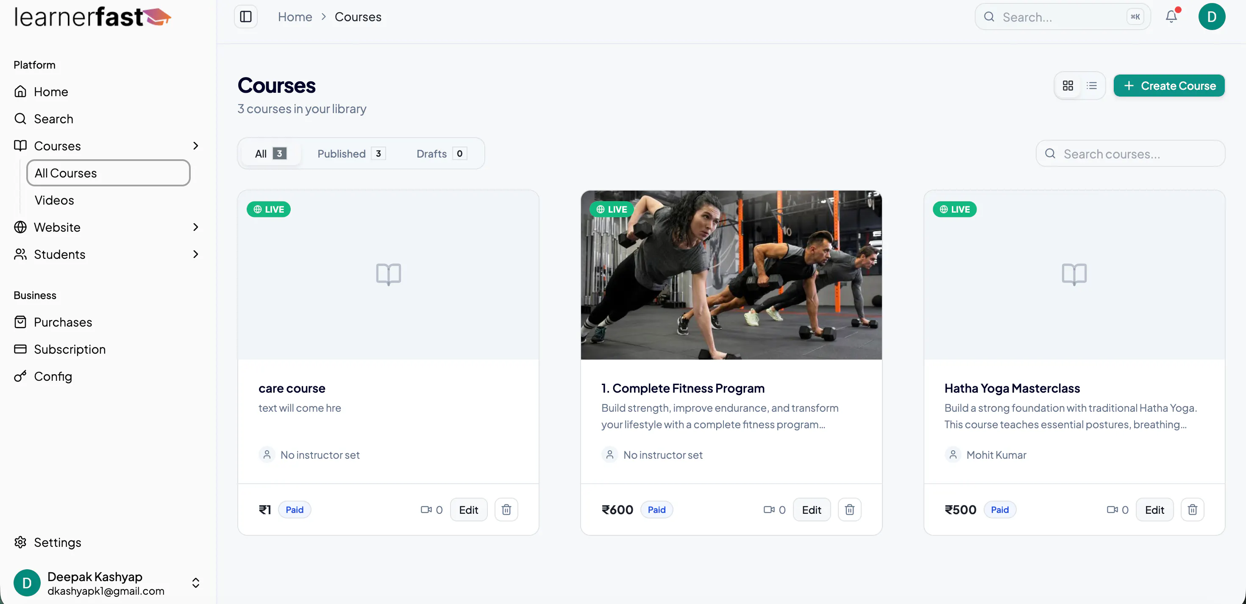Switch to list view layout
The image size is (1246, 604).
click(1092, 86)
